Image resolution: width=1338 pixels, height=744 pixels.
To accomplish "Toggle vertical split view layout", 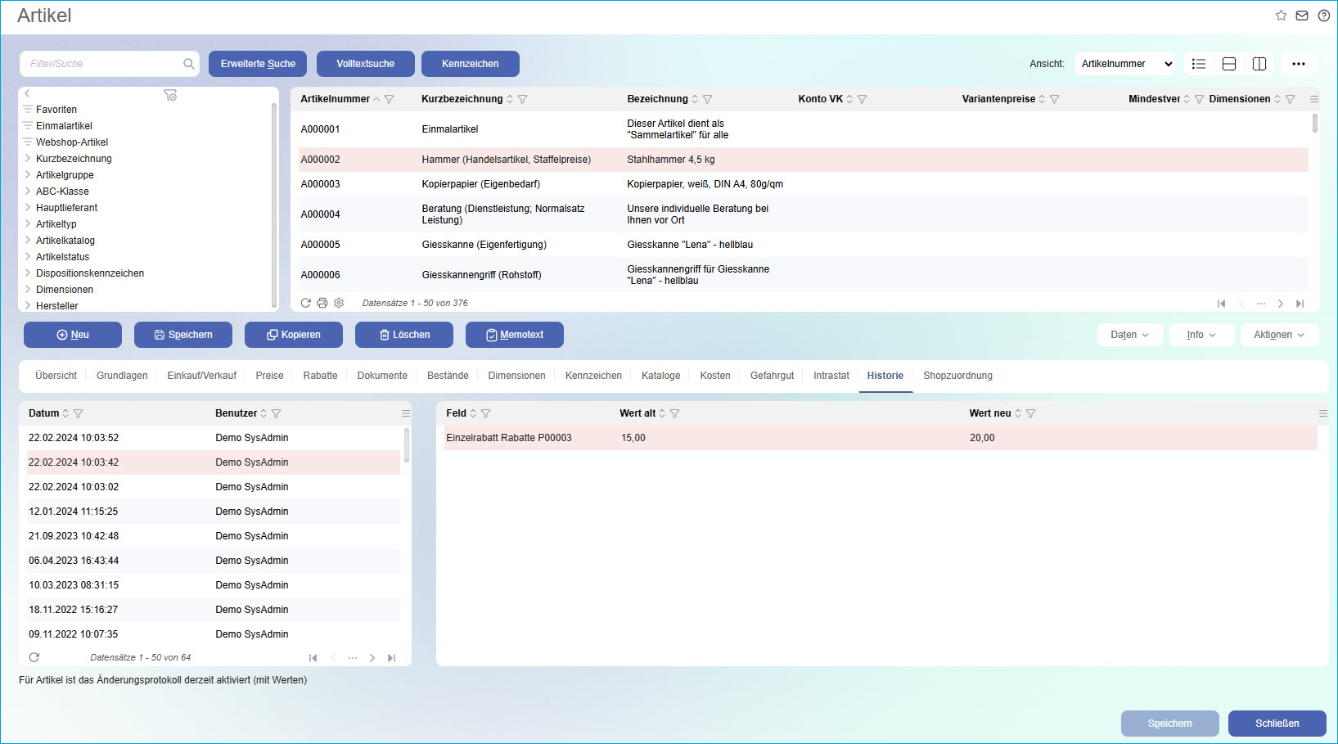I will pyautogui.click(x=1259, y=64).
